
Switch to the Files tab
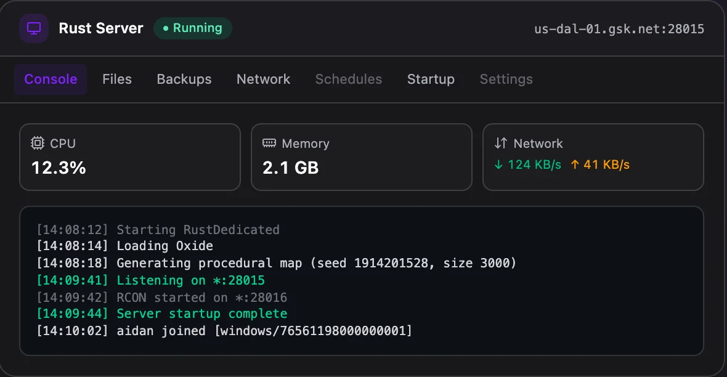(x=117, y=79)
